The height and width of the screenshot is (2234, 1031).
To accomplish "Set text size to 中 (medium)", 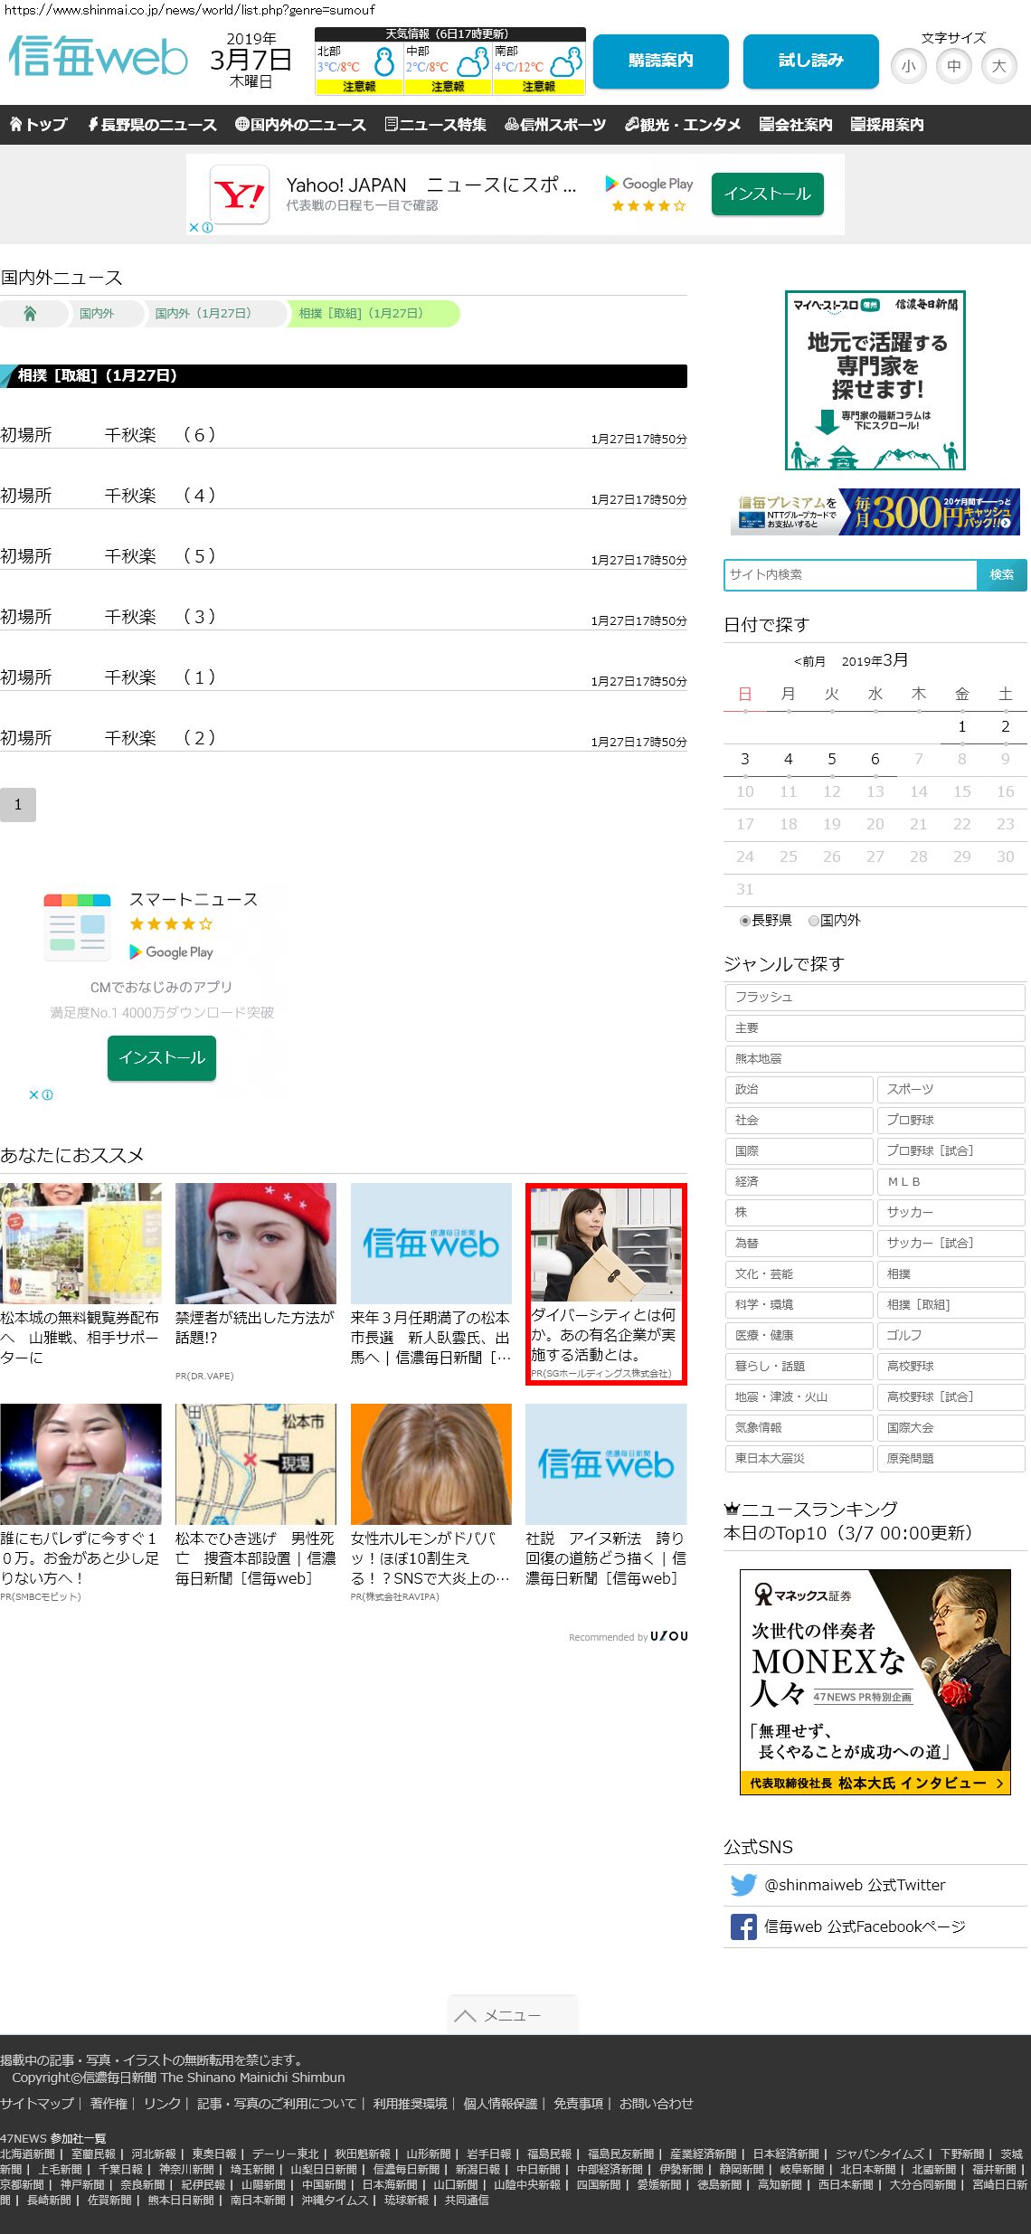I will pyautogui.click(x=953, y=66).
